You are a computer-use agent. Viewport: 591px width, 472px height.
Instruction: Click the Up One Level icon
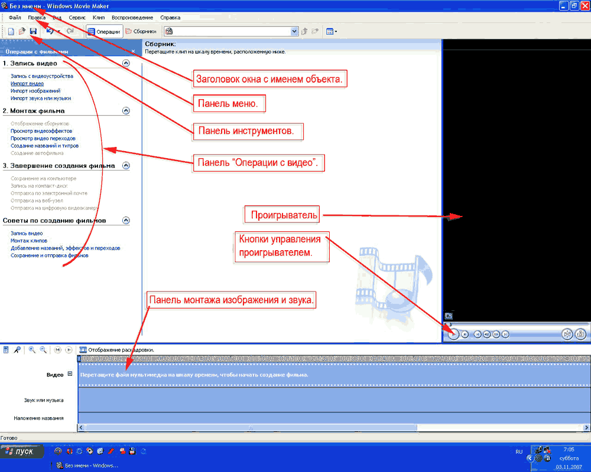(304, 32)
